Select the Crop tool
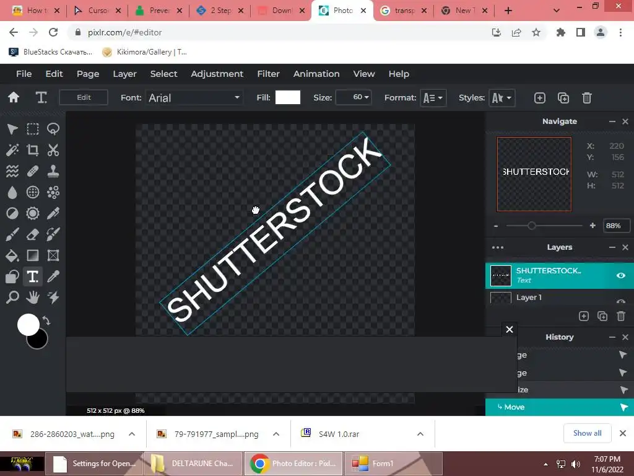 click(33, 150)
